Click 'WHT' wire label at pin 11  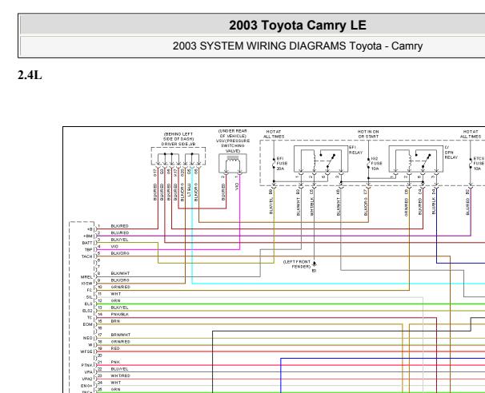click(116, 294)
